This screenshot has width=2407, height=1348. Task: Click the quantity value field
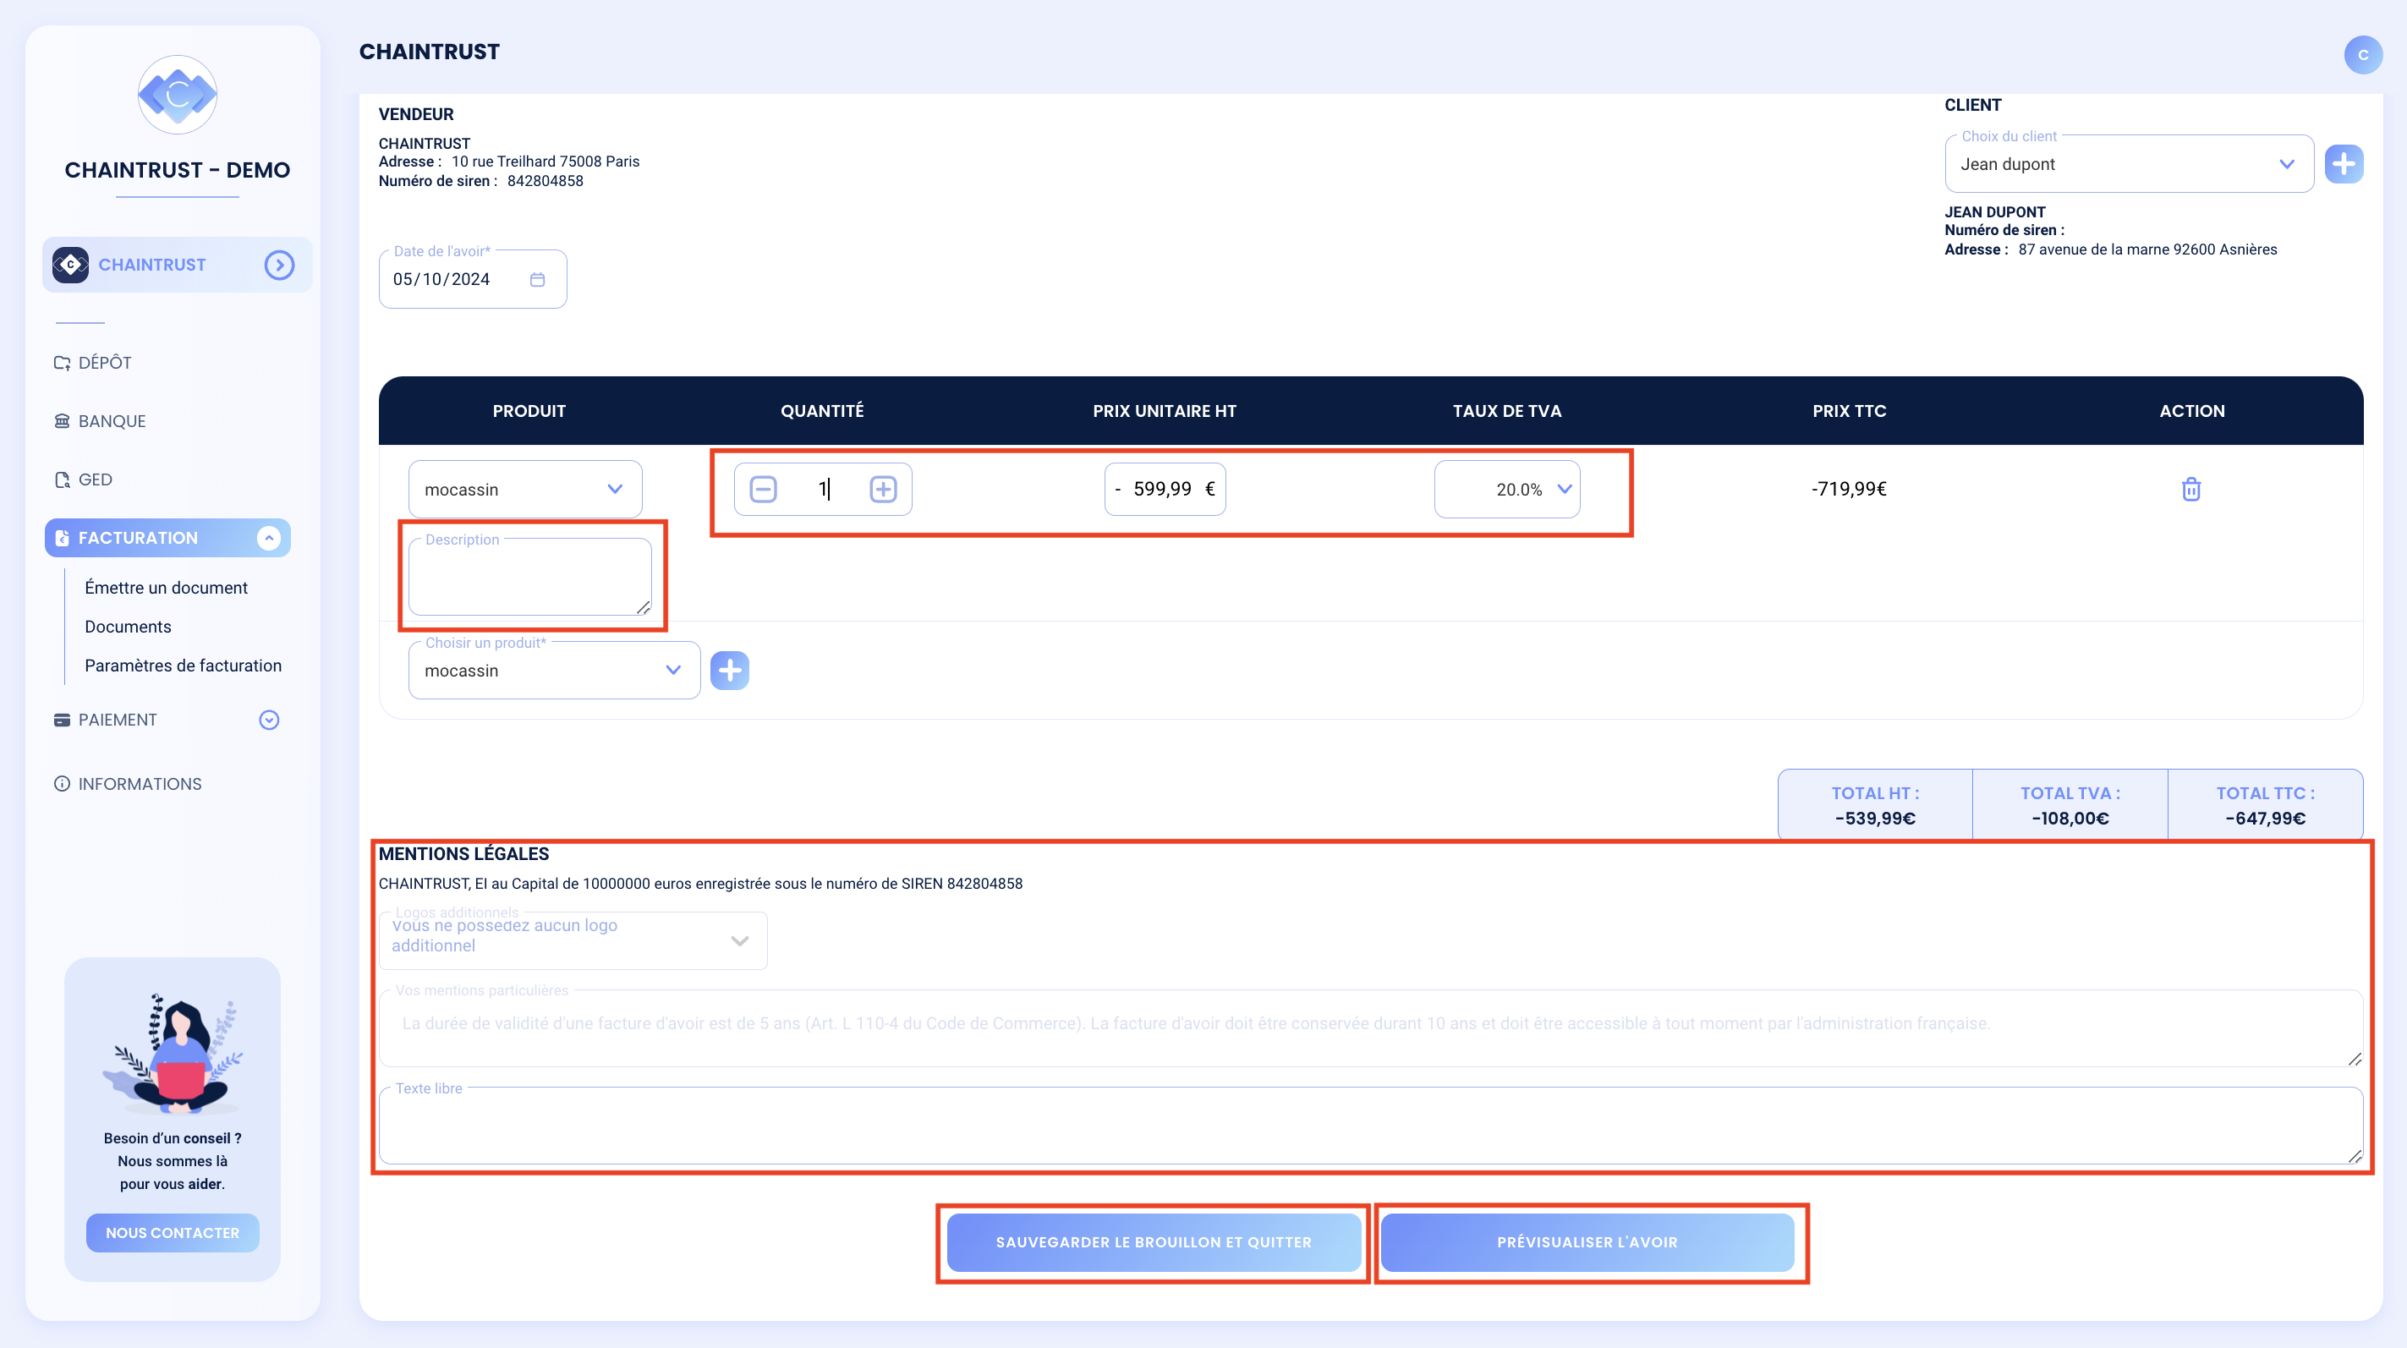coord(822,489)
